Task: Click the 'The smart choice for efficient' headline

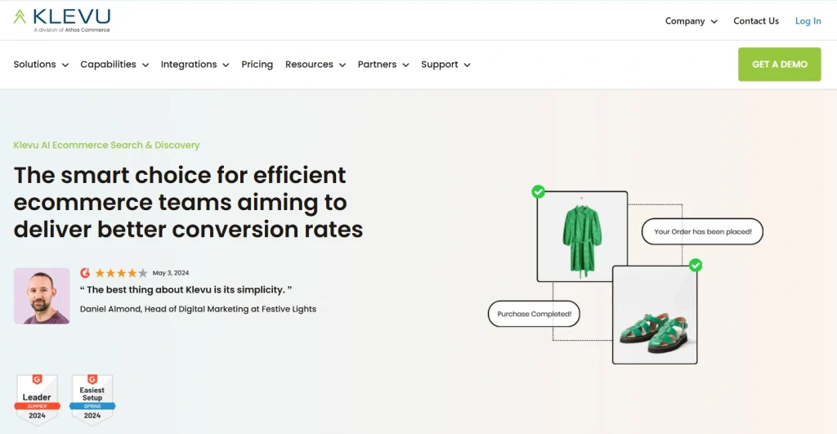Action: 180,175
